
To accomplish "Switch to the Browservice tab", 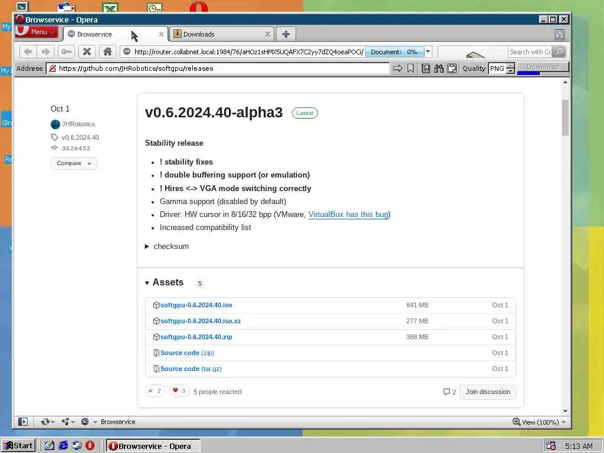I will (115, 34).
